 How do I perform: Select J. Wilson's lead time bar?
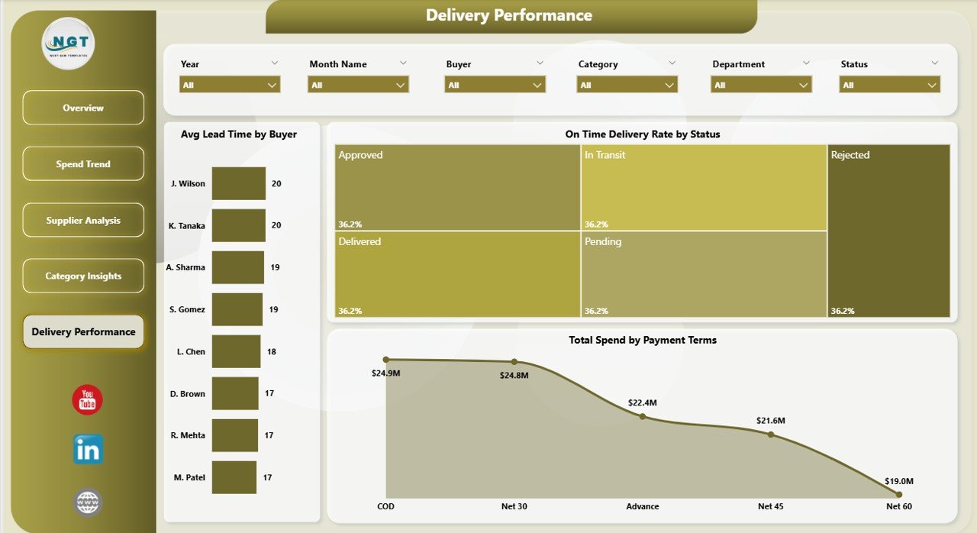[238, 184]
